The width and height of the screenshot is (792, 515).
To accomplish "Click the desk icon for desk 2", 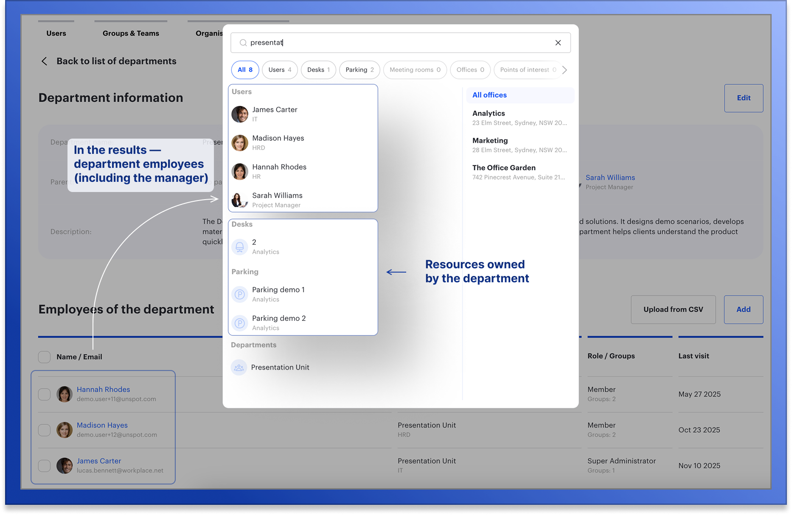I will tap(240, 247).
